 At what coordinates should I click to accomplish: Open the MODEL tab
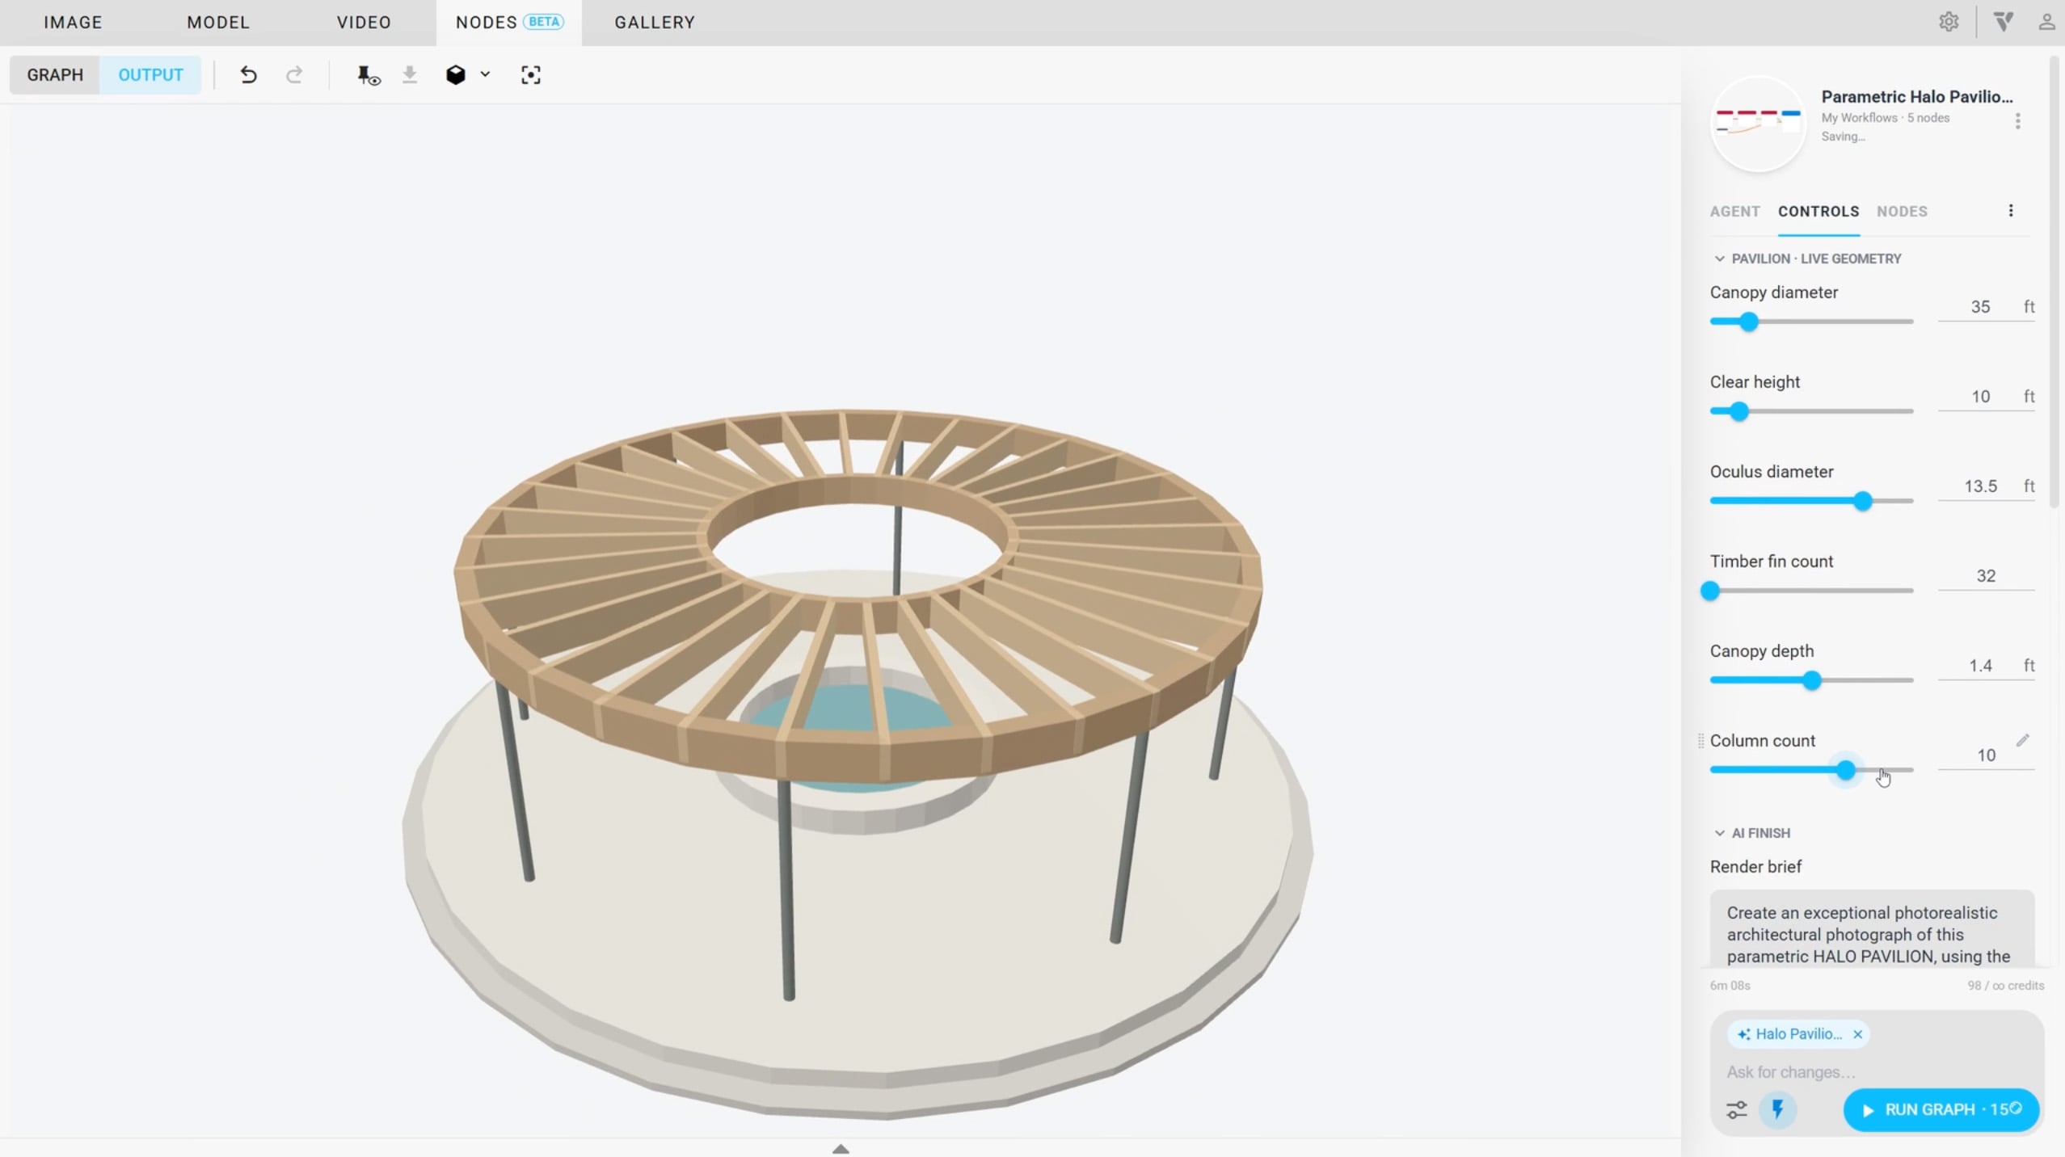[x=218, y=23]
